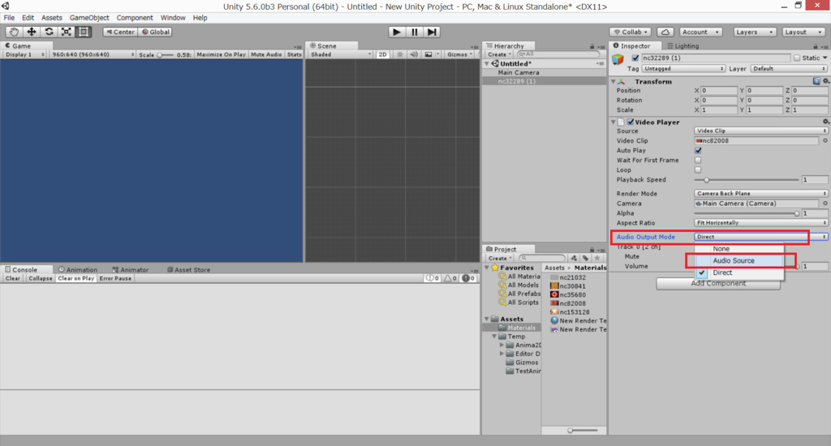Select the Rotate tool in toolbar
The height and width of the screenshot is (446, 831).
pyautogui.click(x=49, y=32)
